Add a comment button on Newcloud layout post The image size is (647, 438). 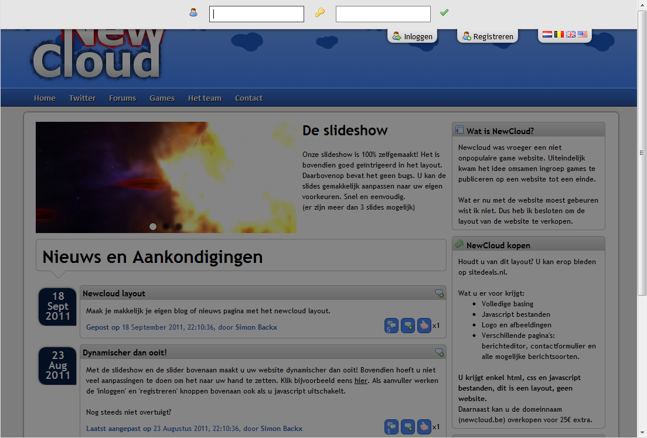pos(408,326)
